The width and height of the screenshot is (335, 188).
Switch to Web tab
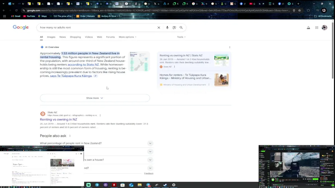pos(99,37)
